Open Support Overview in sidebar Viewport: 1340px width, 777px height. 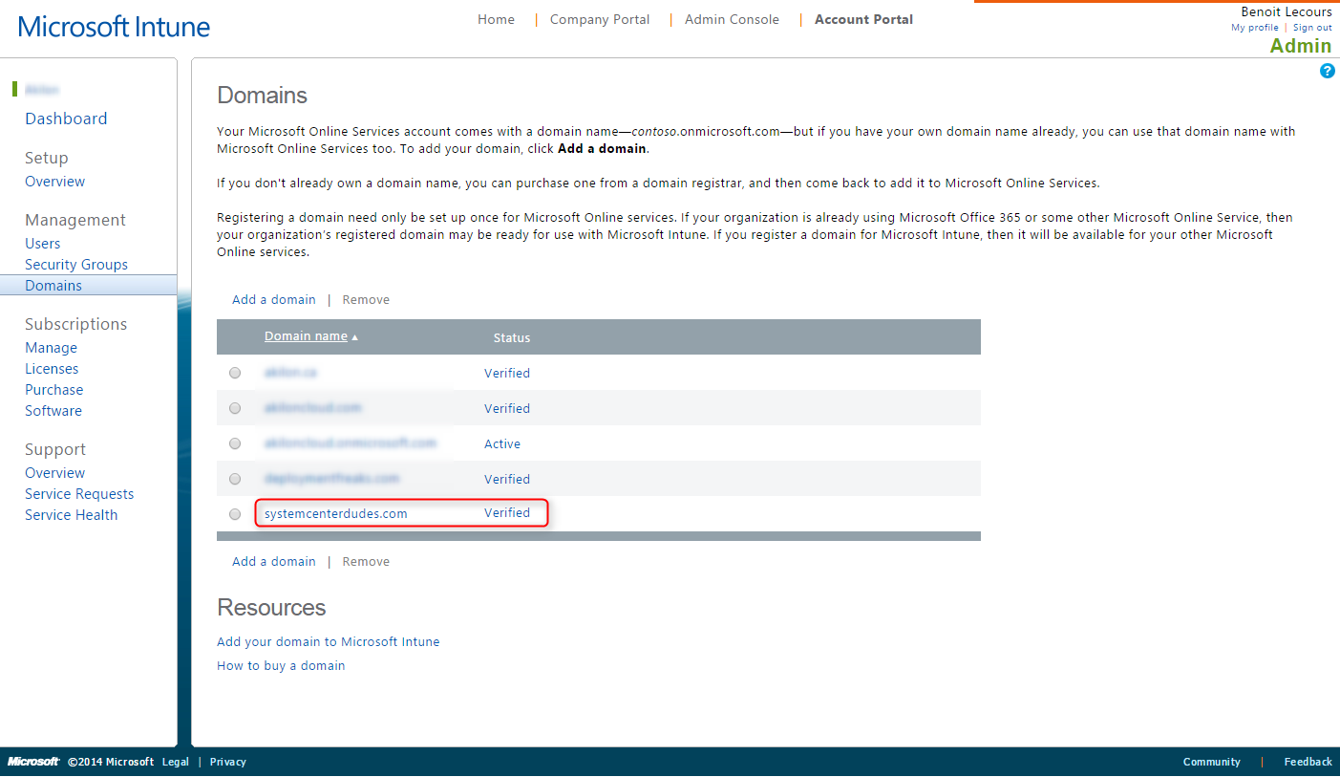tap(54, 473)
